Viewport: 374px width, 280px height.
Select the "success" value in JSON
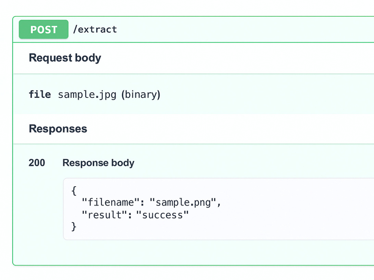pos(162,215)
